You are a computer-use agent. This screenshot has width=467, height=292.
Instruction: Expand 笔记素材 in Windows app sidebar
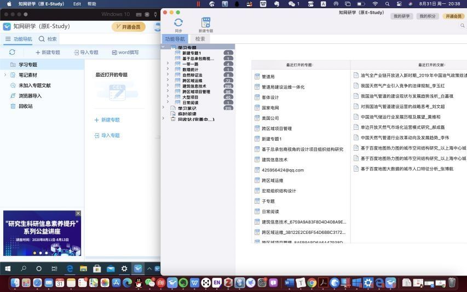click(5, 75)
